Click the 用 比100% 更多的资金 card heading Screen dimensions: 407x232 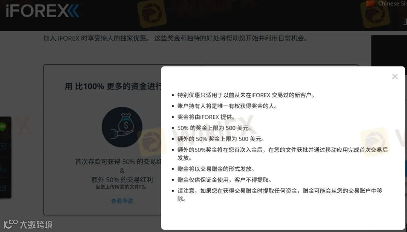point(113,86)
